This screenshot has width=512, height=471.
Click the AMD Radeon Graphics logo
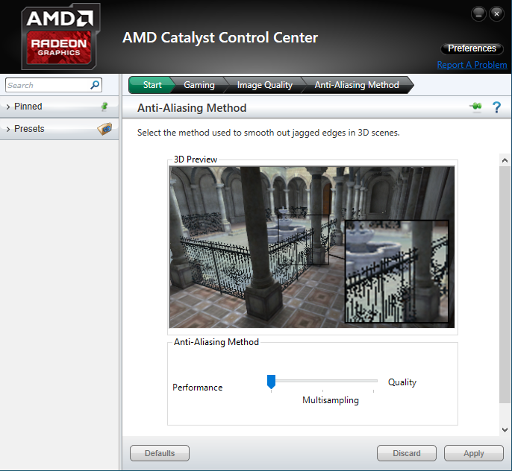pos(60,37)
